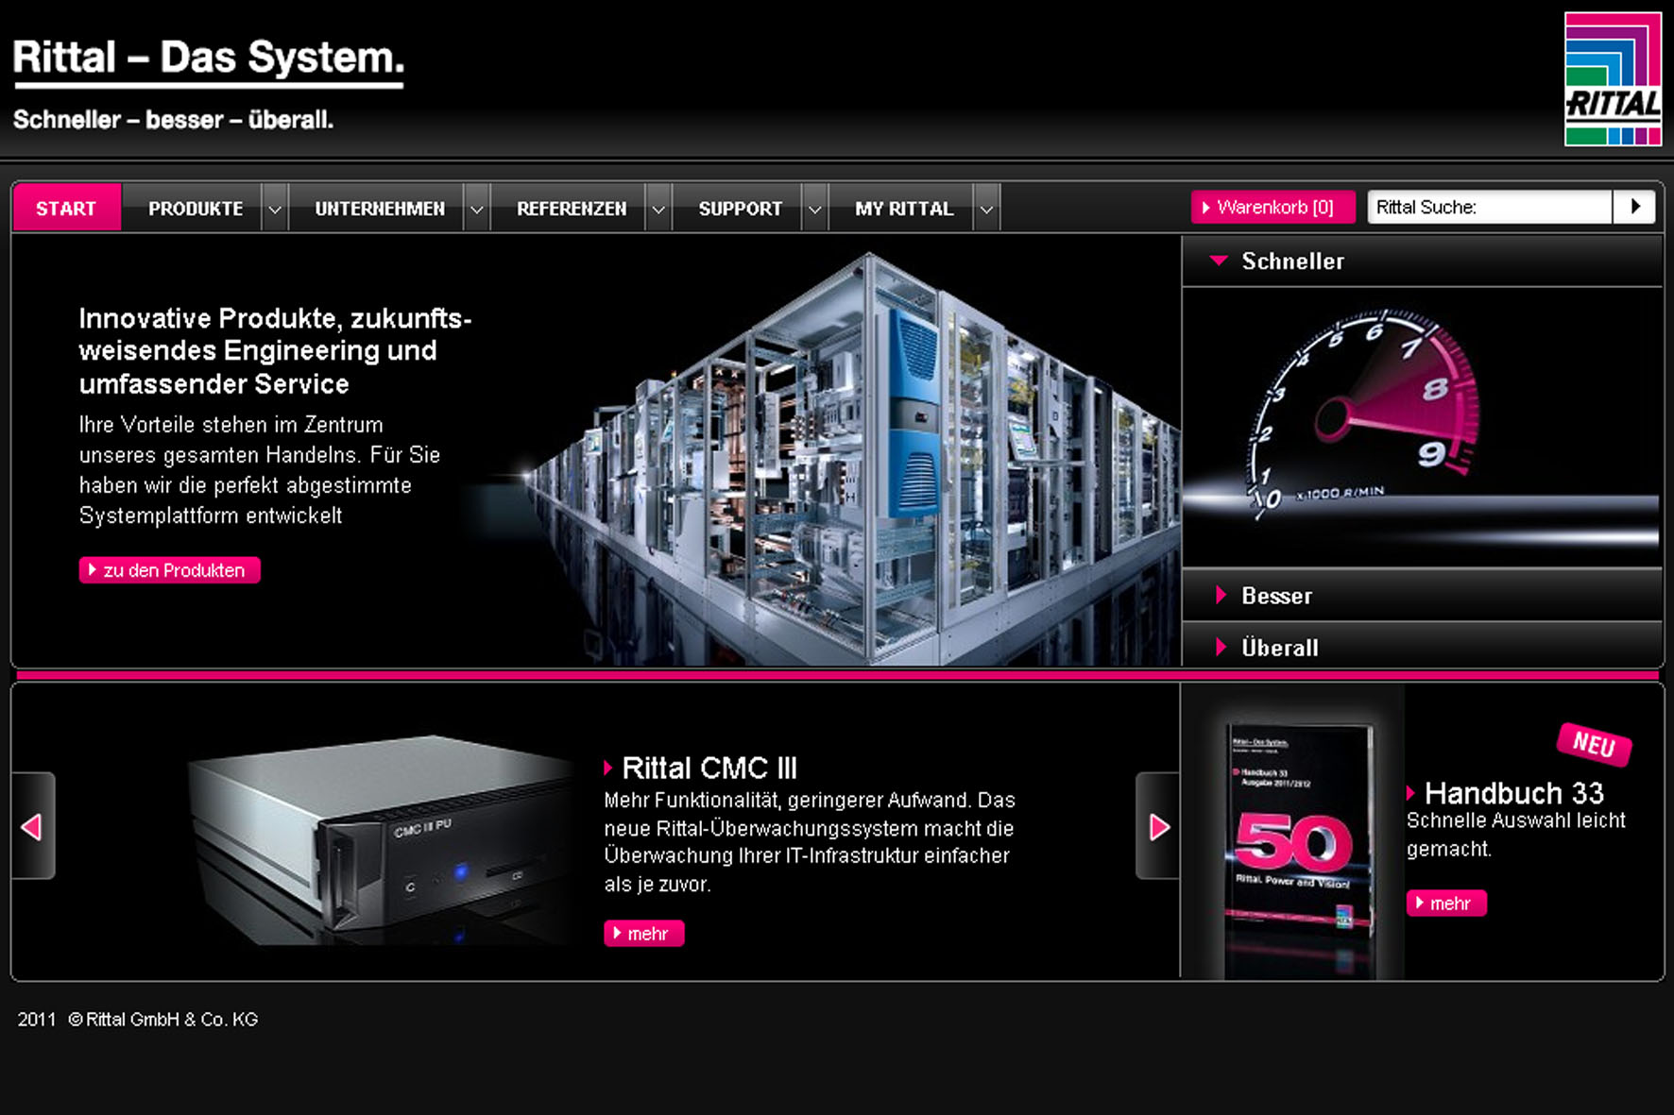Expand the PRODUKTE dropdown arrow
The image size is (1674, 1115).
click(275, 209)
